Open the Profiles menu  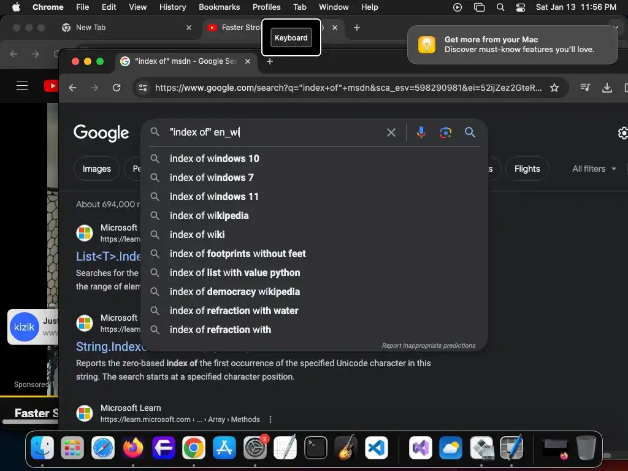[x=266, y=7]
